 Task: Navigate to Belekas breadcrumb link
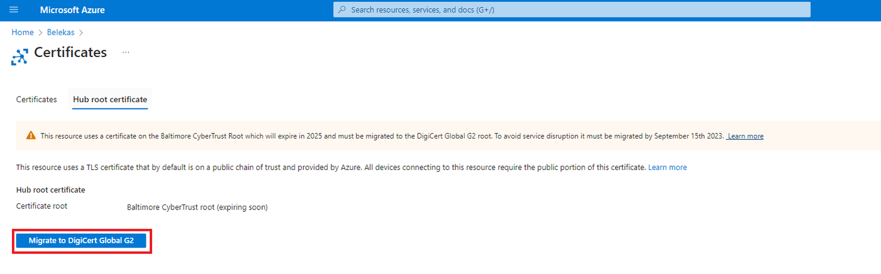(61, 32)
